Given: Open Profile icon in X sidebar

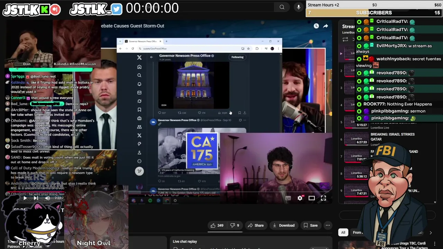Looking at the screenshot, I should coord(139,153).
